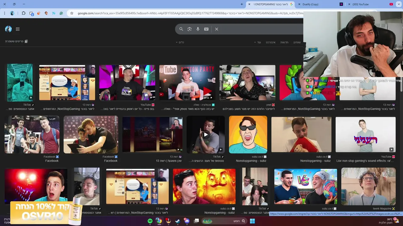Open the red glowing eyes image result
403x226 pixels.
tap(36, 186)
